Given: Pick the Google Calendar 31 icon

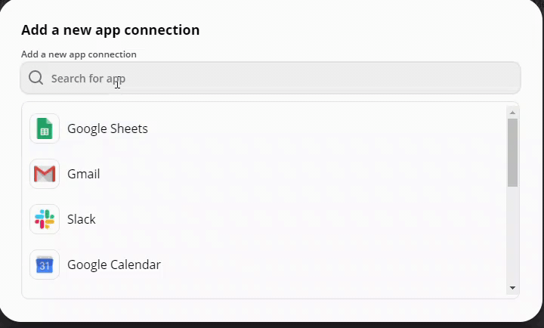Looking at the screenshot, I should click(x=45, y=265).
